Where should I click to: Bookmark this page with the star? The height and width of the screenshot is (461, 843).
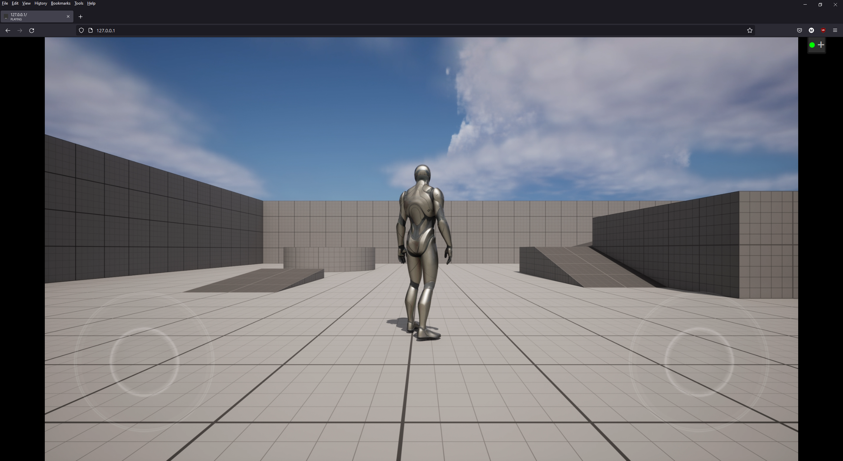[x=749, y=30]
